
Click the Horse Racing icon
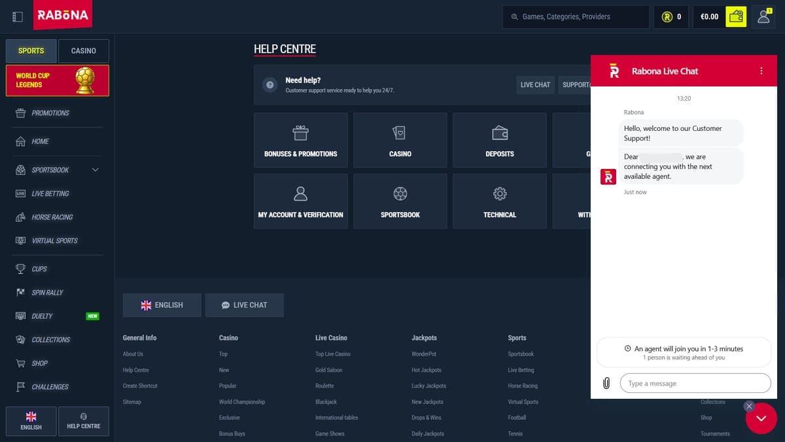pos(20,217)
